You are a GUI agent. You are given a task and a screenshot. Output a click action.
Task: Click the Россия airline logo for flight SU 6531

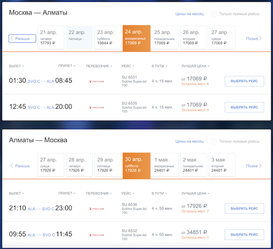(96, 81)
